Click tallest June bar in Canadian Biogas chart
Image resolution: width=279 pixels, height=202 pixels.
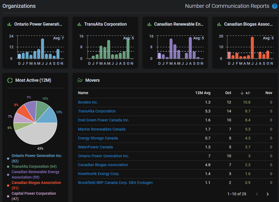pyautogui.click(x=252, y=48)
